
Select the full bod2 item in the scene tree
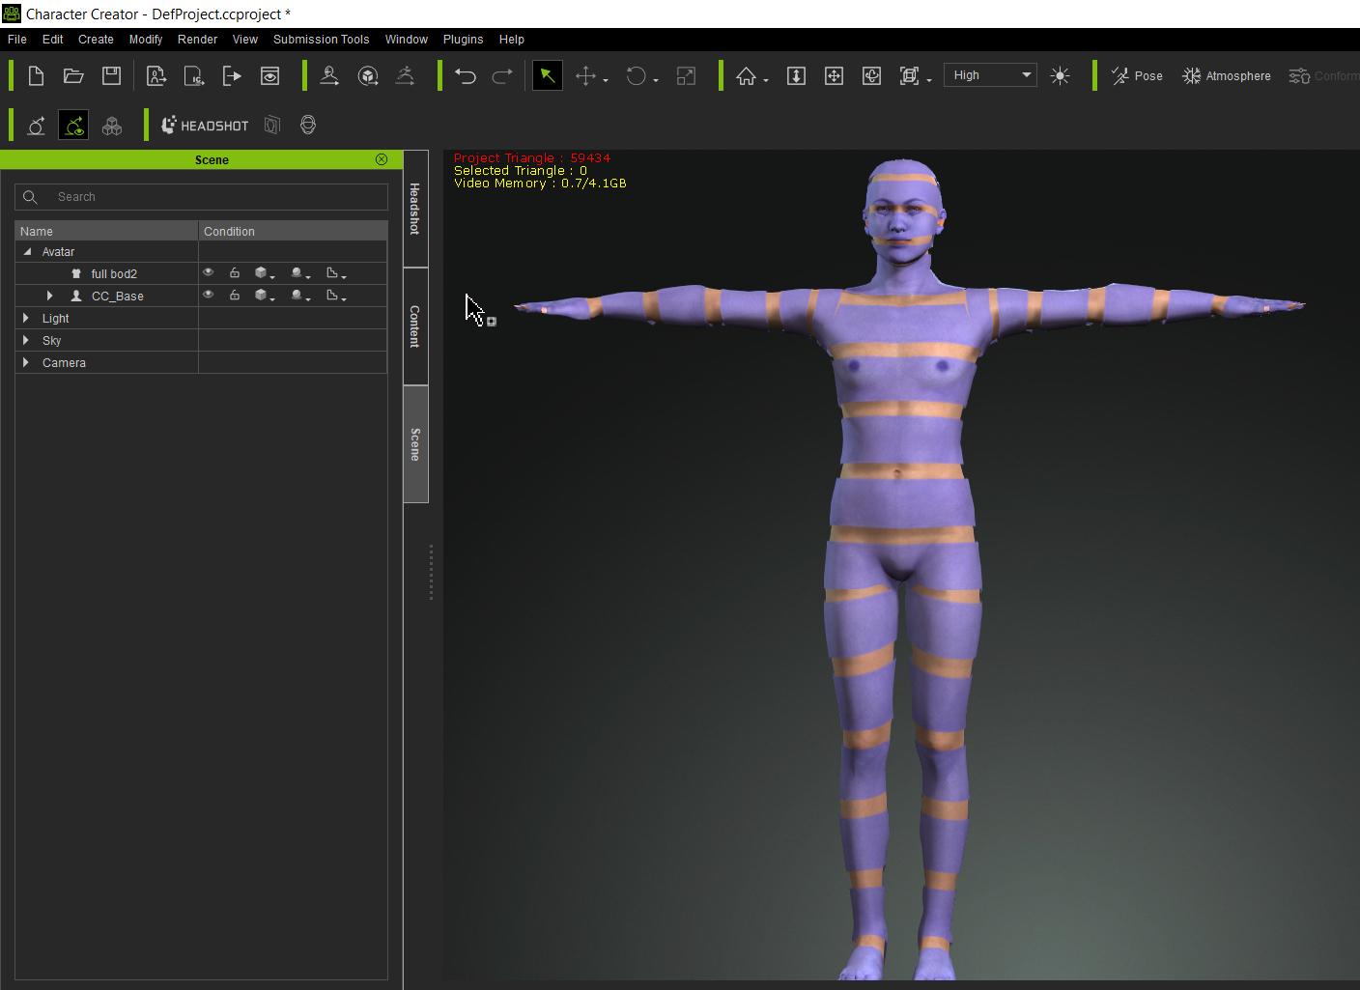(114, 273)
